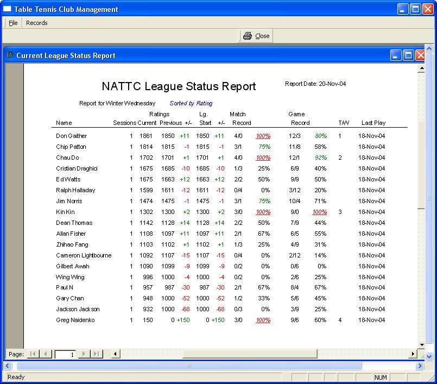Select the name Greg Naidenko

[75, 320]
